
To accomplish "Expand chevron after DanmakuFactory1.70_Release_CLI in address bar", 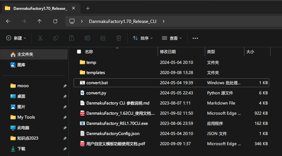I will 164,21.
